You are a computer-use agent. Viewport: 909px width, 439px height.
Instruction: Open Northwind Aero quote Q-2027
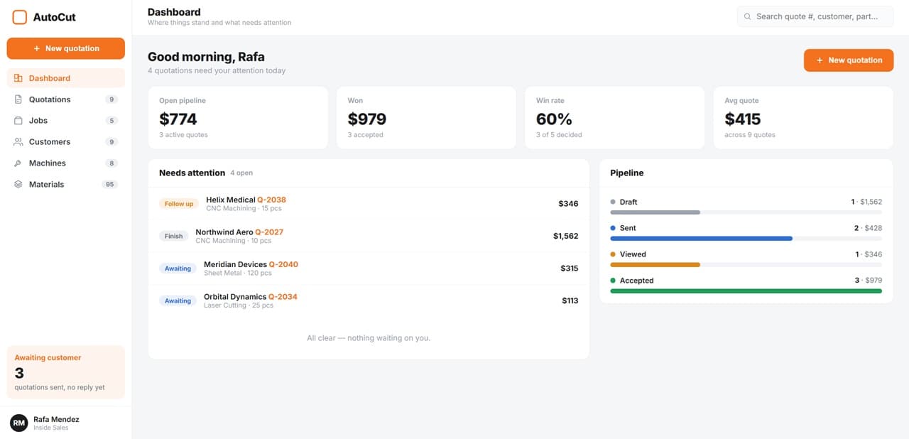[x=269, y=232]
